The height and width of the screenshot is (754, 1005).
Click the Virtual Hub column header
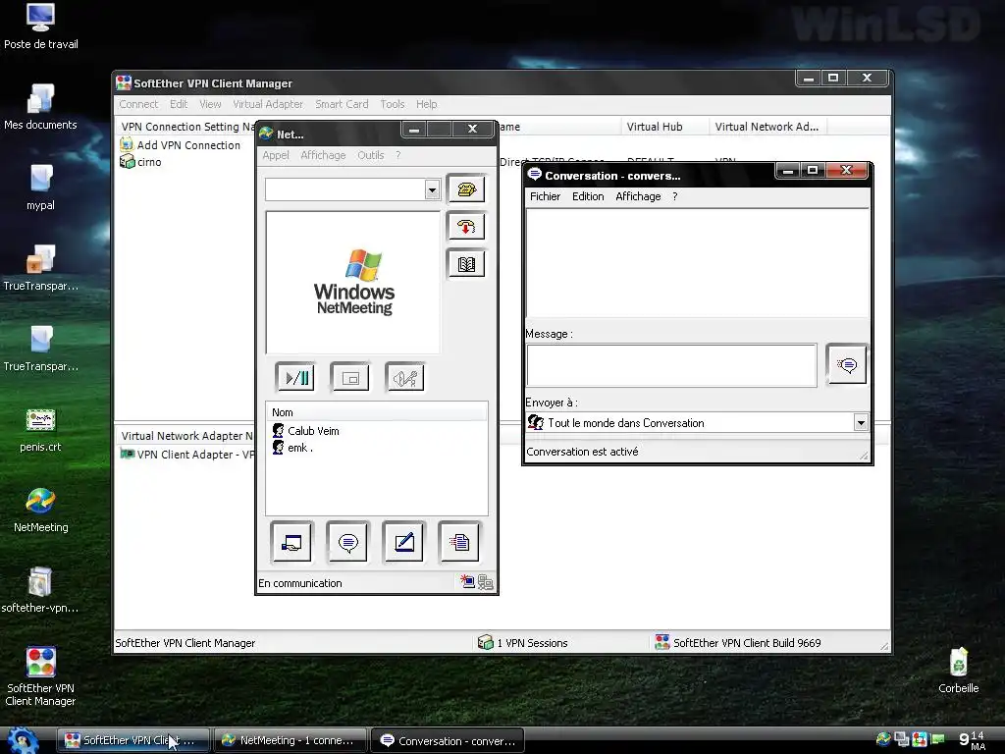[x=664, y=127]
